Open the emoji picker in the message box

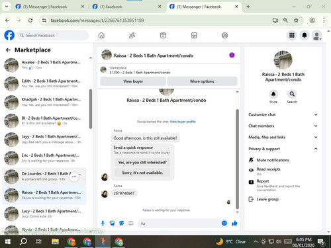pyautogui.click(x=224, y=224)
